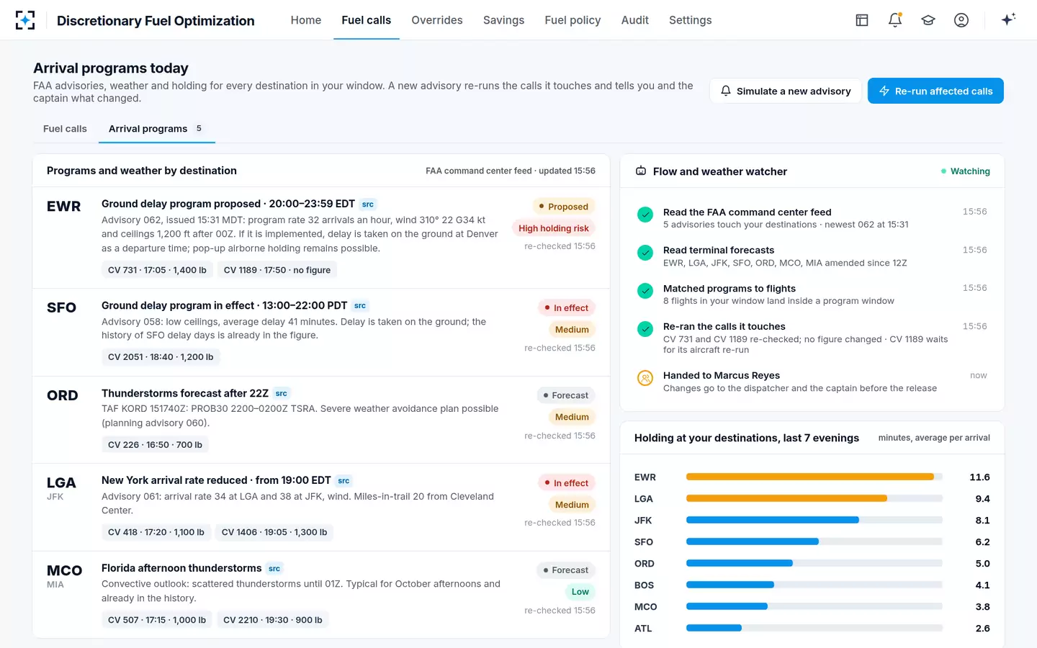Viewport: 1037px width, 648px height.
Task: Open the layout panel icon in header
Action: coord(862,20)
